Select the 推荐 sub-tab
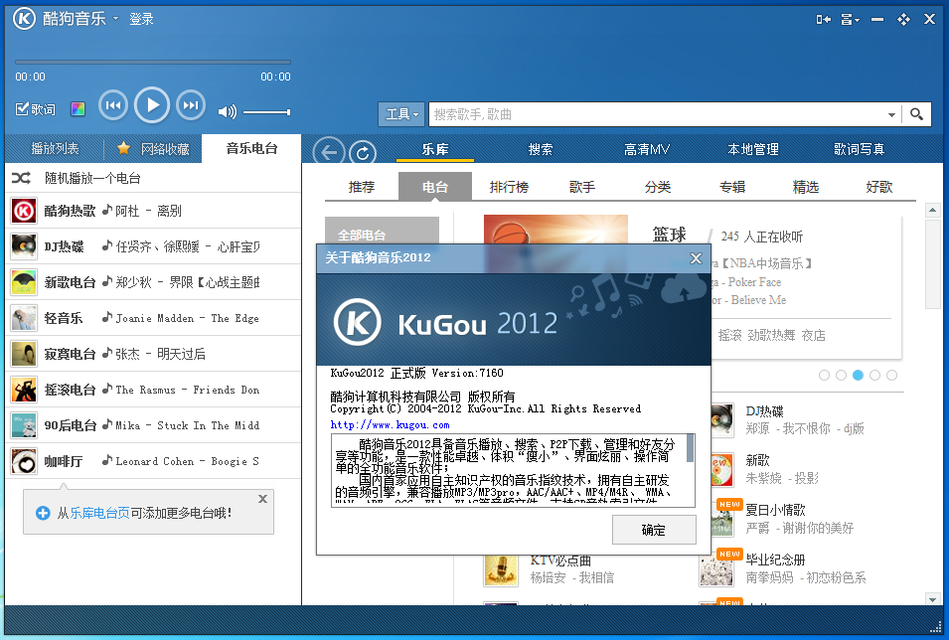Screen dimensions: 949x640 coord(362,187)
